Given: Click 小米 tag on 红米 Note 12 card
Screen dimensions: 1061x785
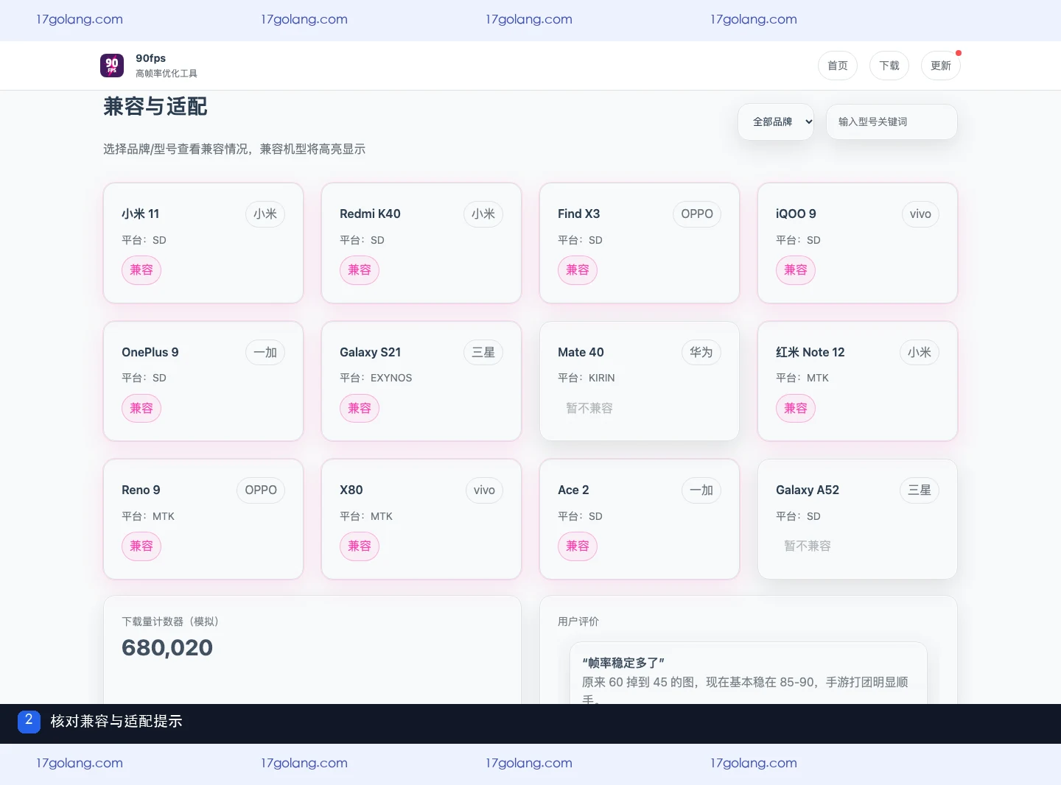Looking at the screenshot, I should click(x=920, y=352).
